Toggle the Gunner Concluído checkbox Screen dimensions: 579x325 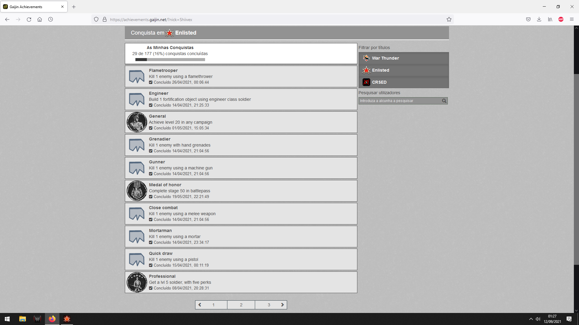pos(150,174)
